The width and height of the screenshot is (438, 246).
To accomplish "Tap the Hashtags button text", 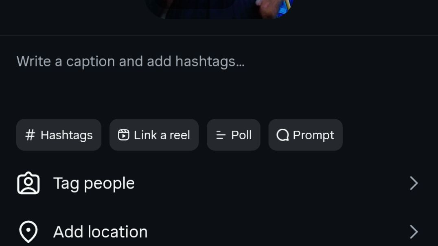I will pos(66,135).
